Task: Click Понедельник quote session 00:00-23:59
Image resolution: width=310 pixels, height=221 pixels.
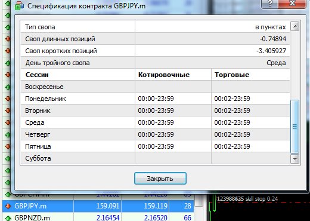Action: click(x=156, y=99)
